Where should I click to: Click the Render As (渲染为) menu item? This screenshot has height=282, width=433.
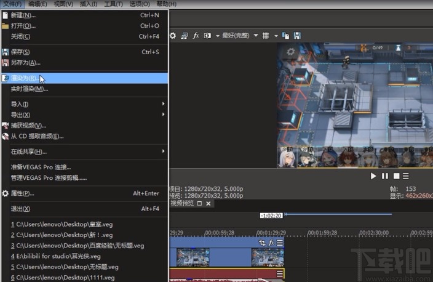[25, 78]
